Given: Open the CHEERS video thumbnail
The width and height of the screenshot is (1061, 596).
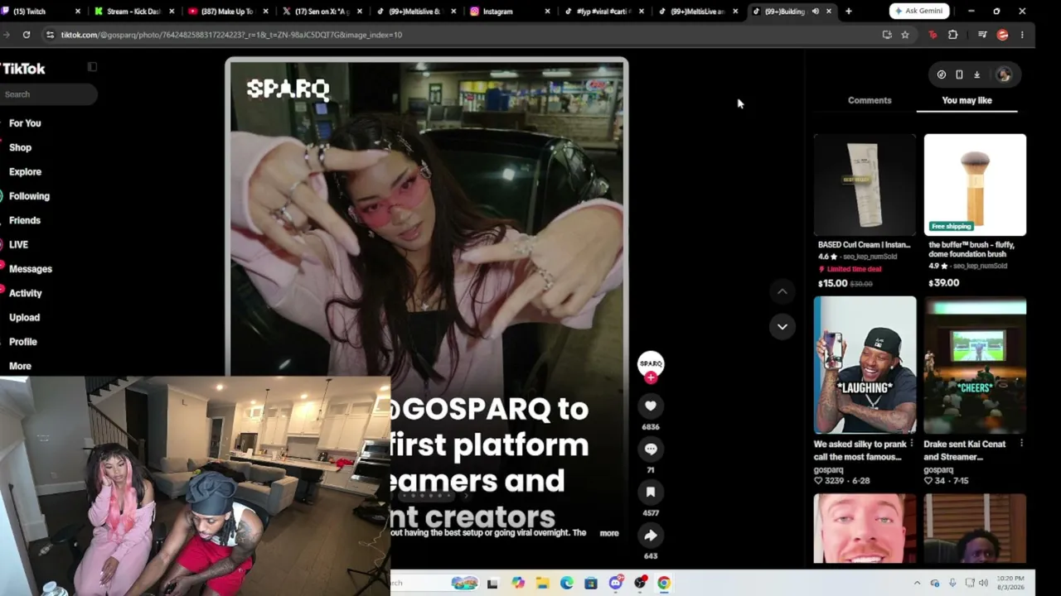Looking at the screenshot, I should [975, 365].
